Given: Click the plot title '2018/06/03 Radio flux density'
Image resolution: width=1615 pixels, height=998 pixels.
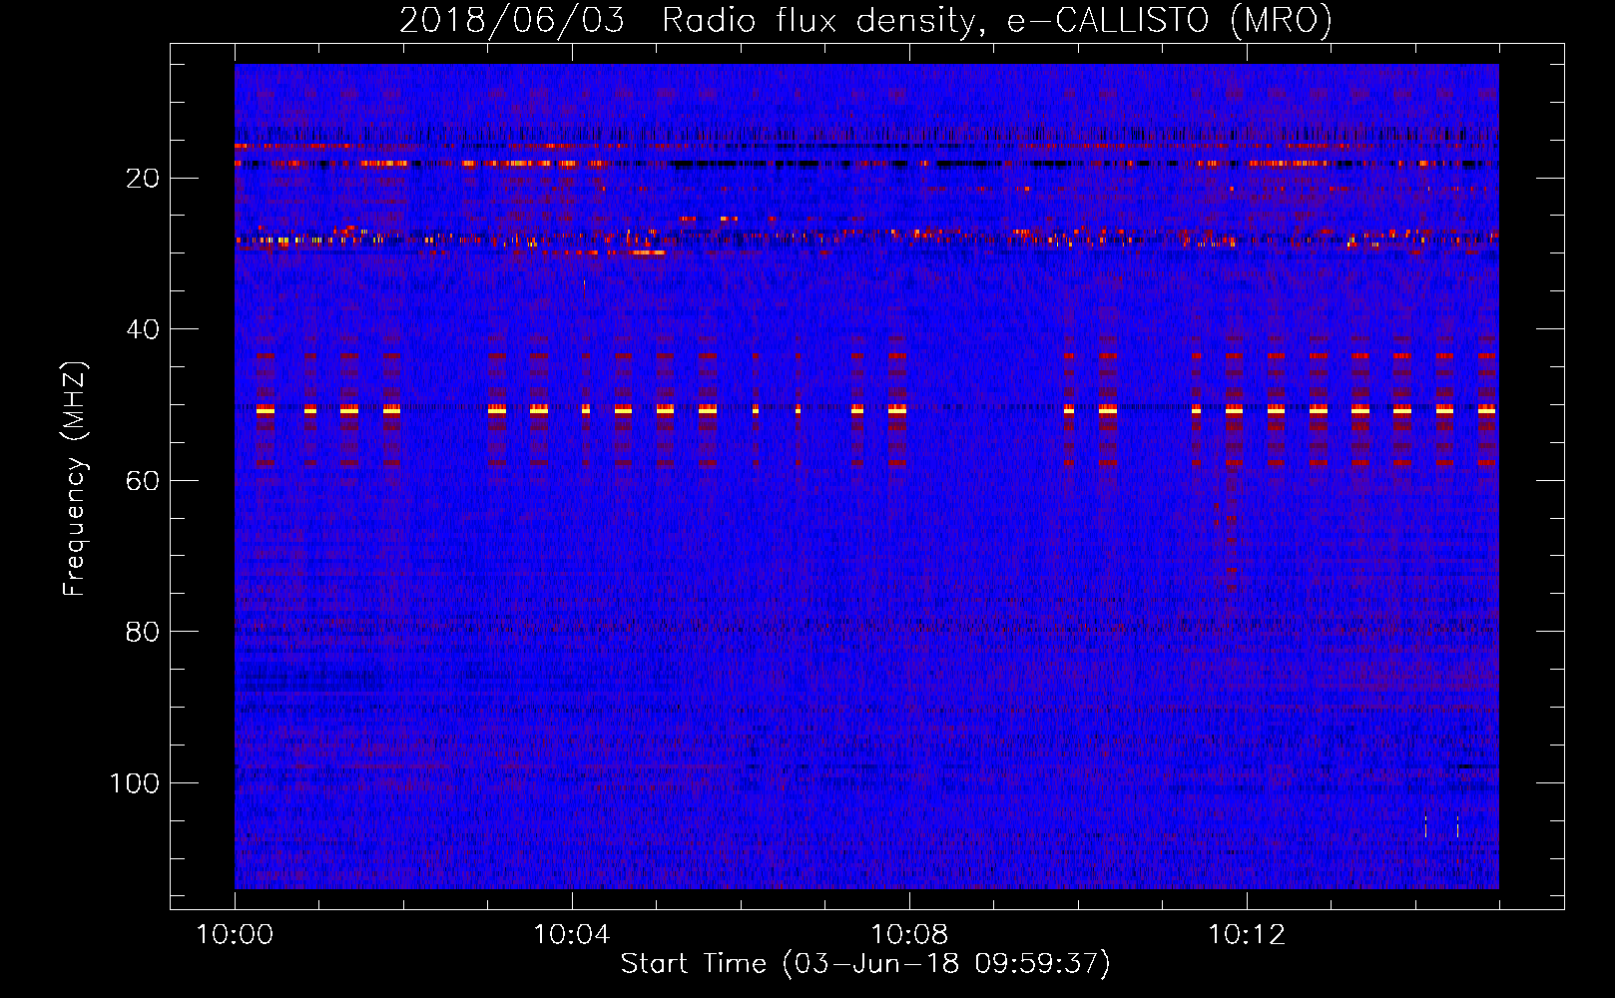Looking at the screenshot, I should tap(865, 20).
